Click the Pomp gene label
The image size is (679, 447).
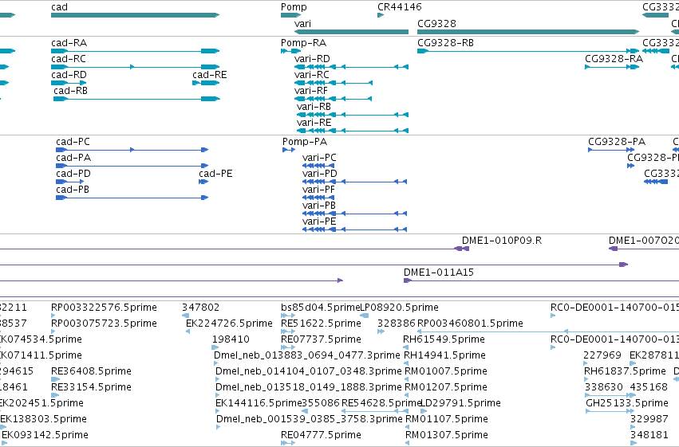pyautogui.click(x=294, y=7)
